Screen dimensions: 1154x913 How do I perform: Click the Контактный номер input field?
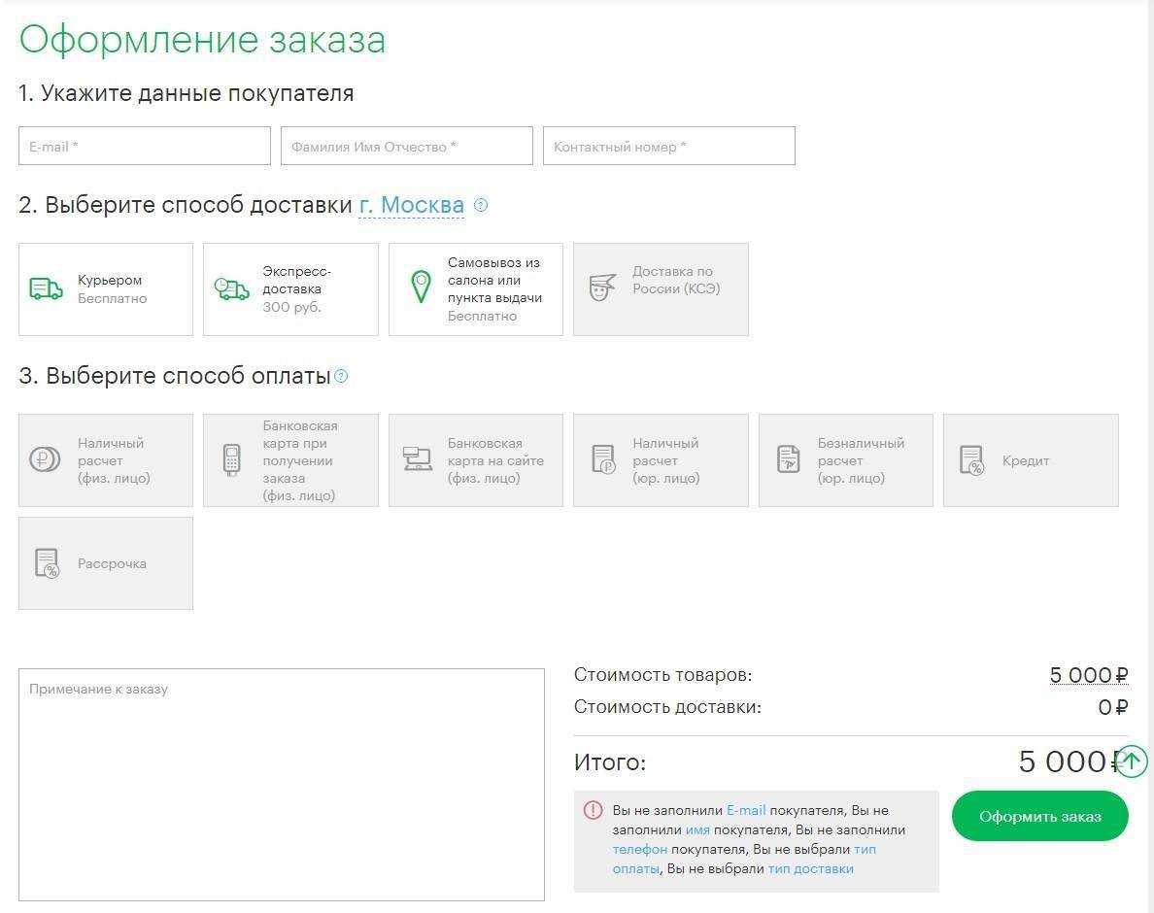coord(668,146)
